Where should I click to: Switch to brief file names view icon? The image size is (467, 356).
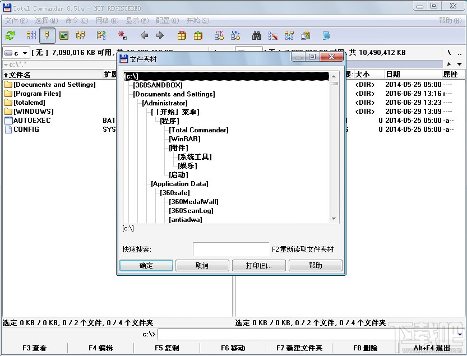[x=31, y=35]
